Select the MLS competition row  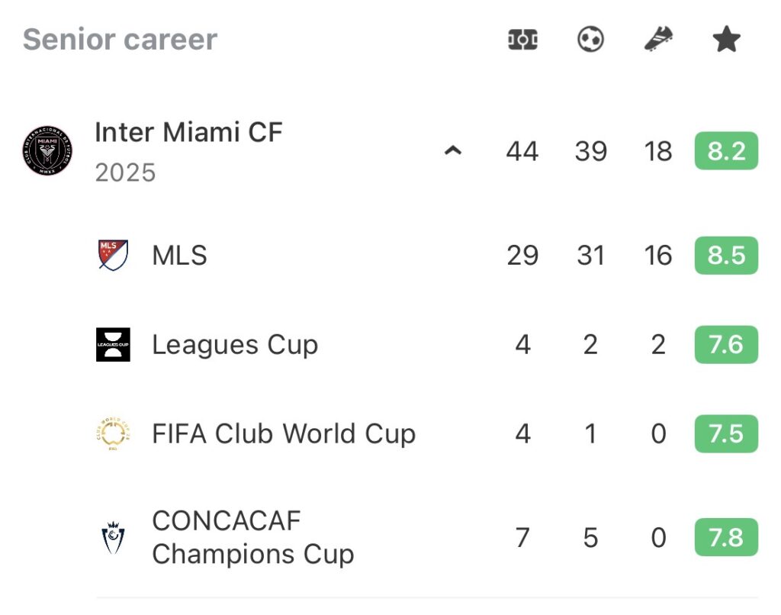click(180, 256)
